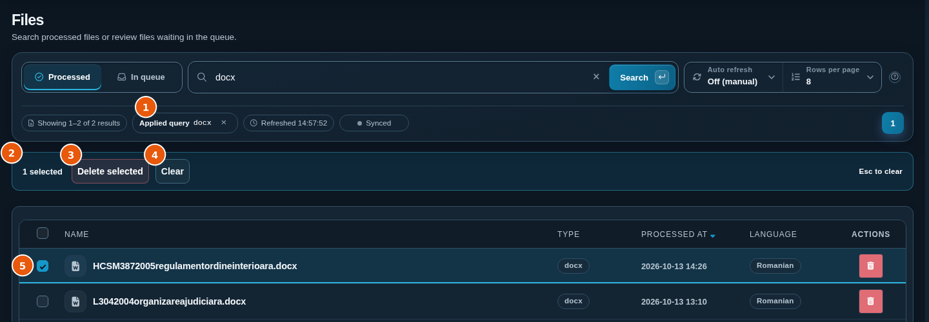Click Romanian language badge in L3042004 row

[775, 301]
